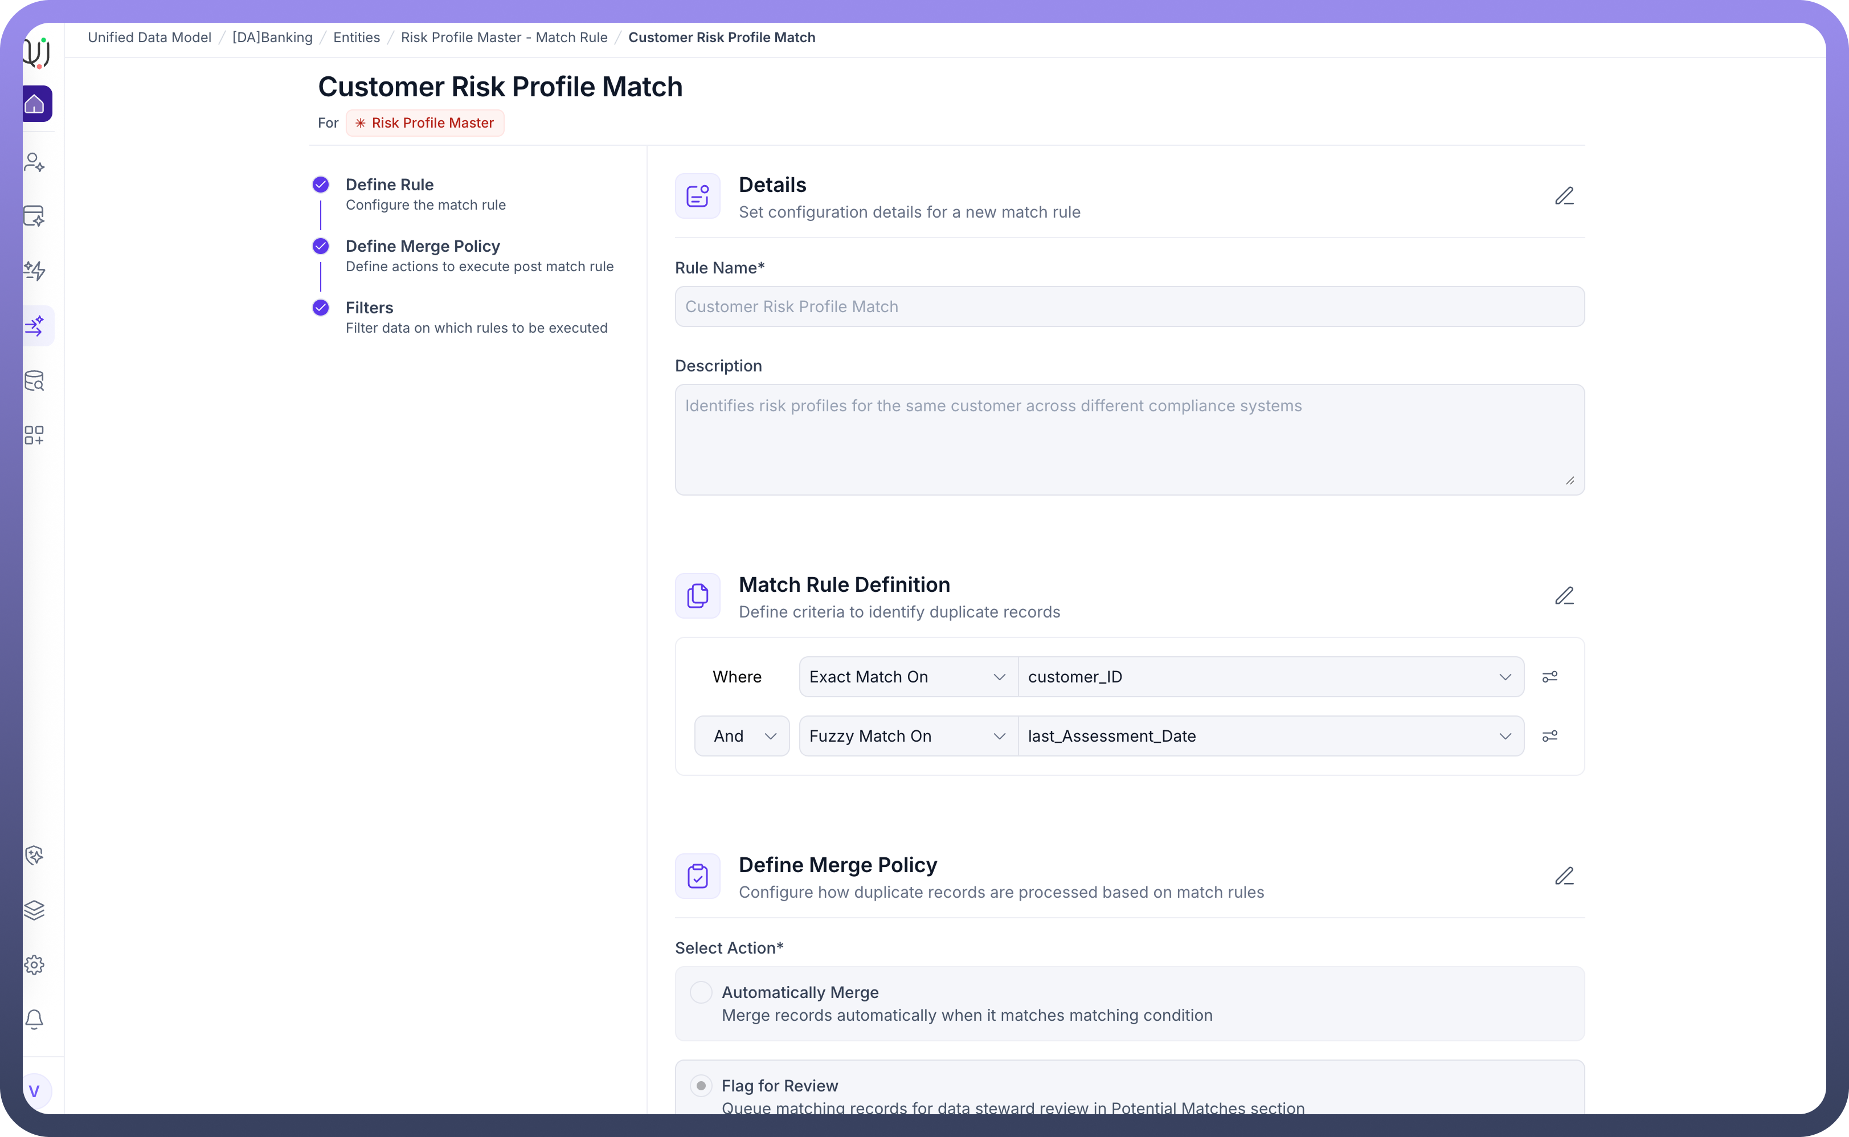Edit Match Rule Definition pencil icon
Screen dimensions: 1849x1137
[x=1564, y=596]
